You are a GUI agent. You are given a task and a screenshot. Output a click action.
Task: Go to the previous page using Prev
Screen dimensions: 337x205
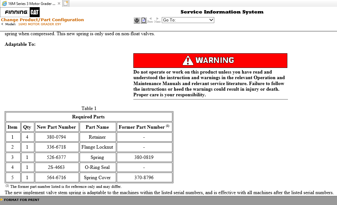pyautogui.click(x=150, y=20)
